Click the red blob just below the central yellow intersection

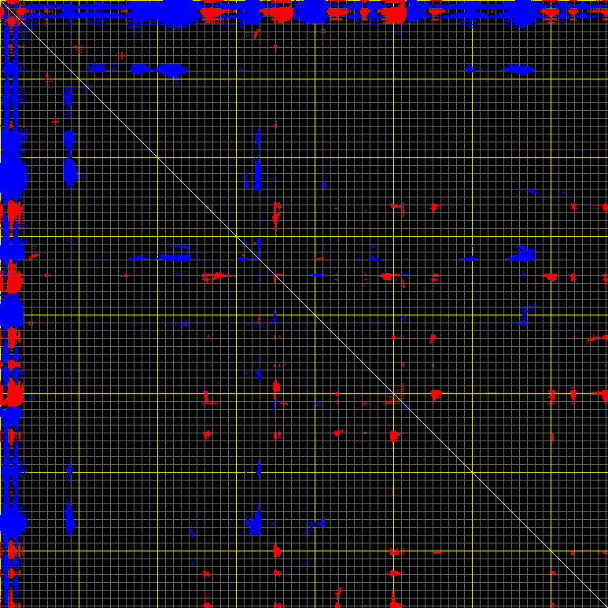pos(394,435)
